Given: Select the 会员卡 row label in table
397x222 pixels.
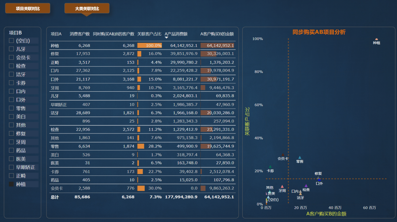Looking at the screenshot, I should click(x=57, y=188).
